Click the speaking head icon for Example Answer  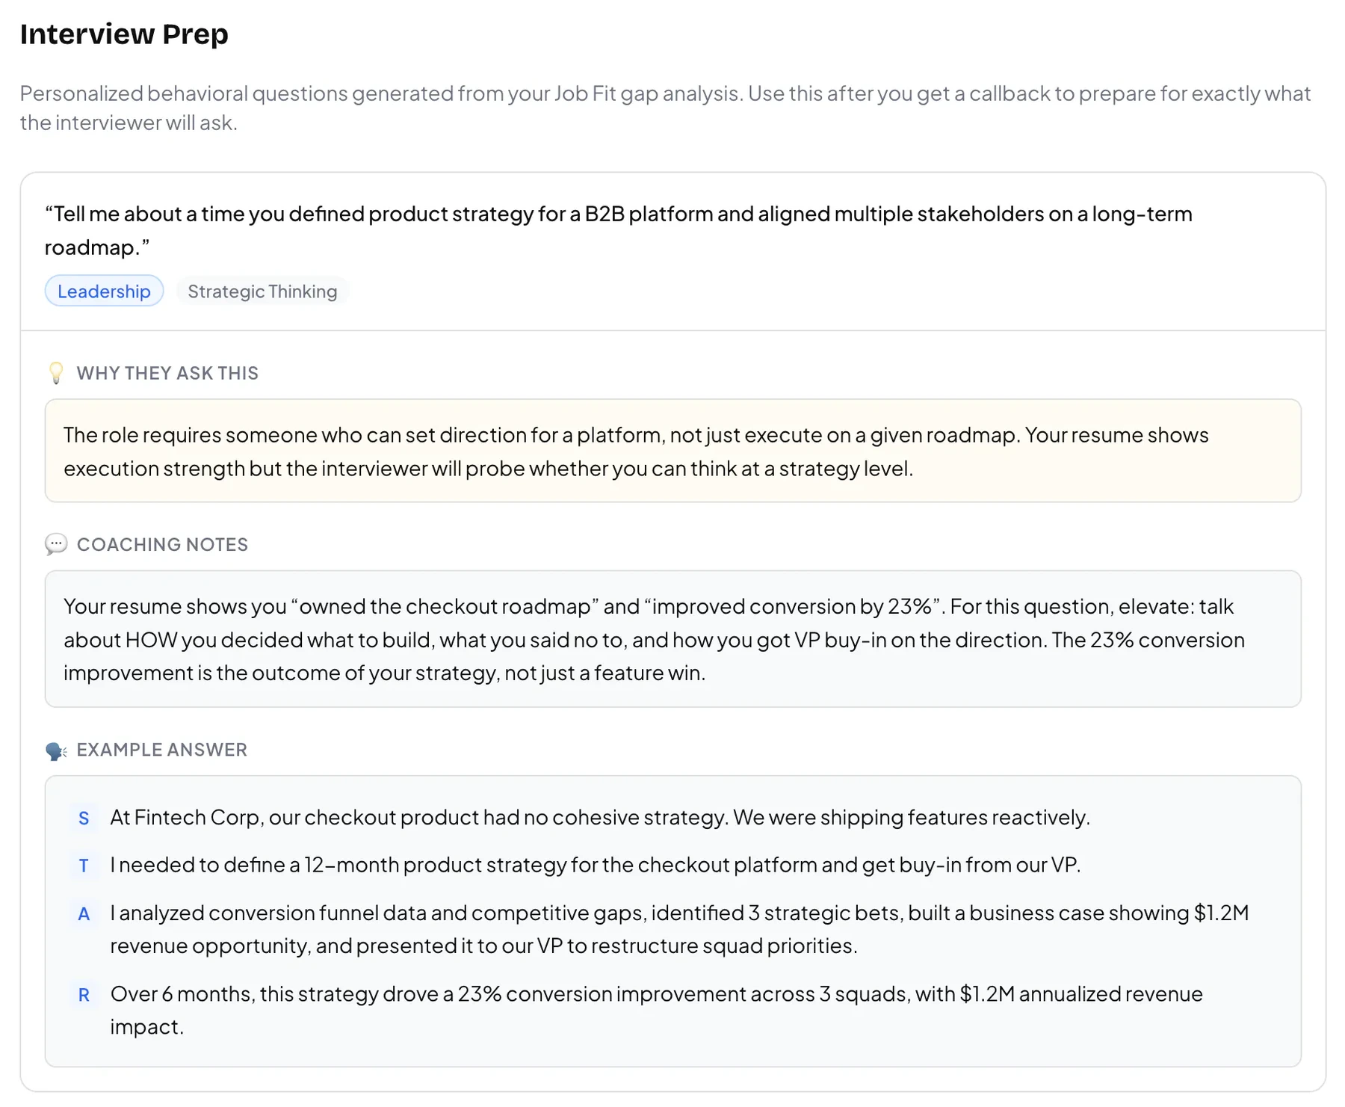[56, 750]
